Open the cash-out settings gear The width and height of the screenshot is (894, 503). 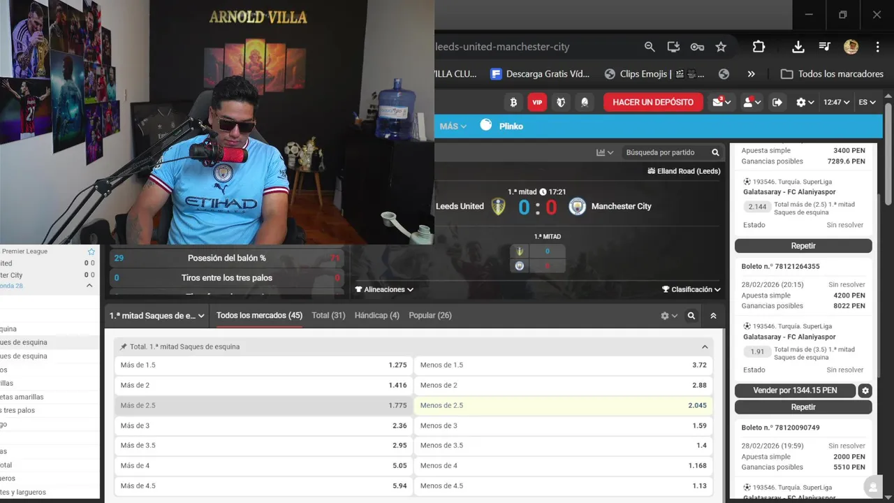coord(865,391)
